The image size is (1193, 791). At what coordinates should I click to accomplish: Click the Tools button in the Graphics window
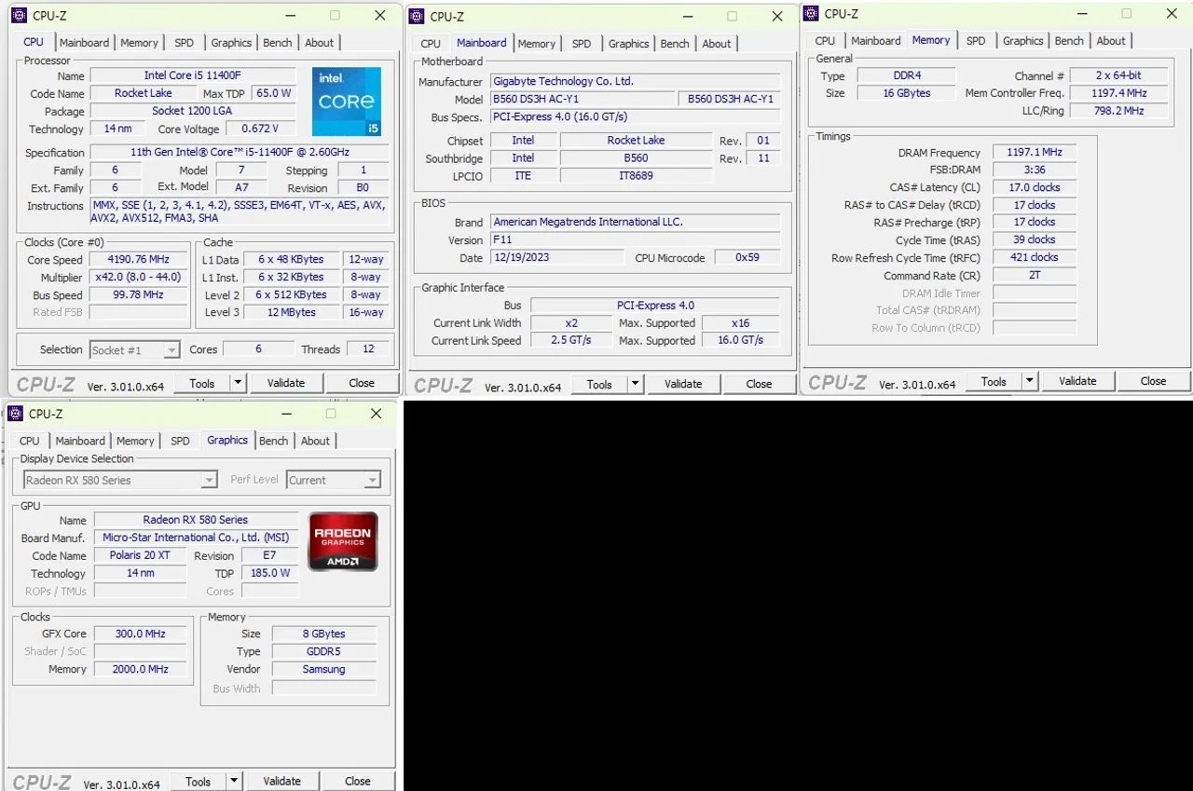coord(199,782)
